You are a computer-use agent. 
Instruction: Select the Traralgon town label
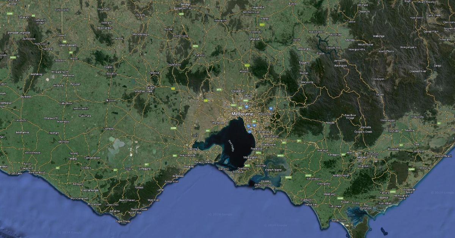pyautogui.click(x=373, y=154)
